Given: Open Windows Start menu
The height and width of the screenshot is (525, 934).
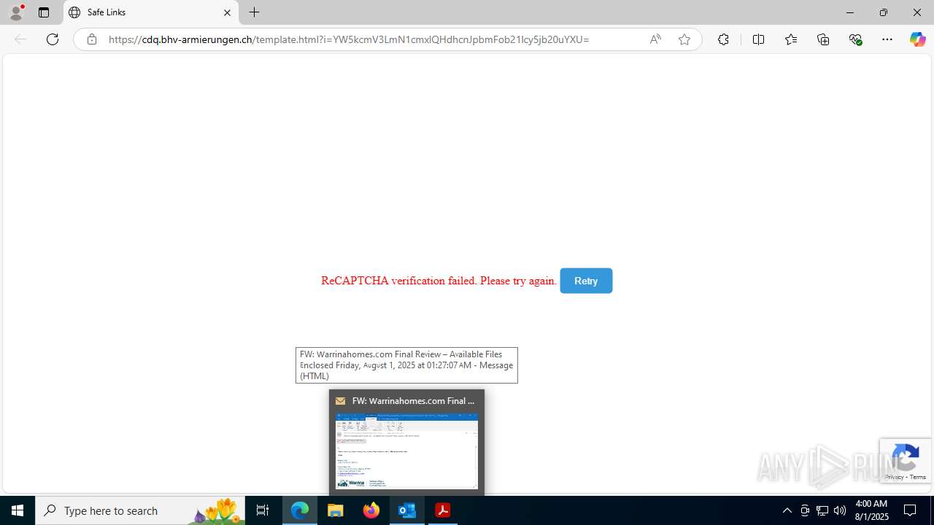Looking at the screenshot, I should pos(18,510).
